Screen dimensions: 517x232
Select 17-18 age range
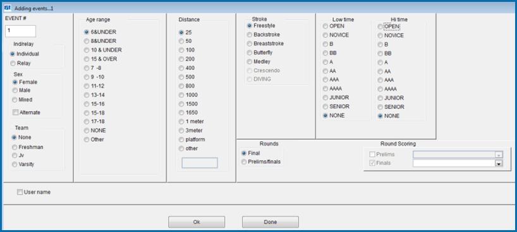[94, 122]
